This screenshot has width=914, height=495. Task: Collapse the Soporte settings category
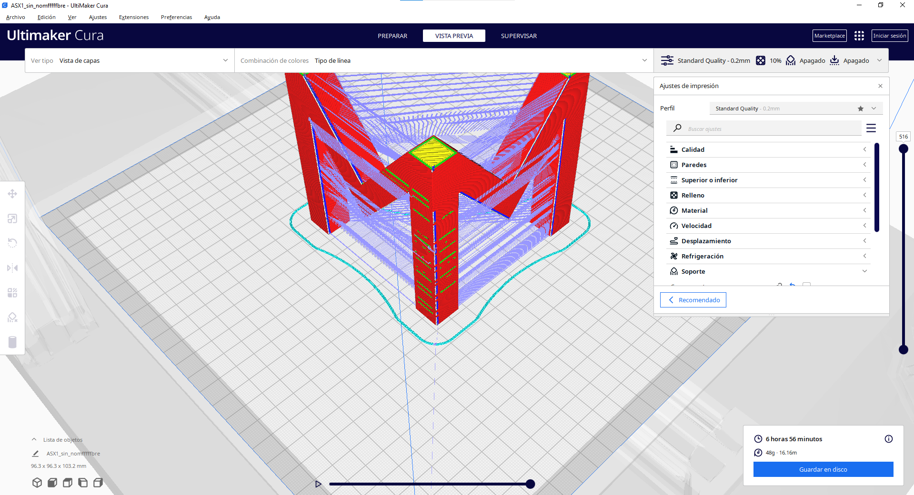coord(768,271)
